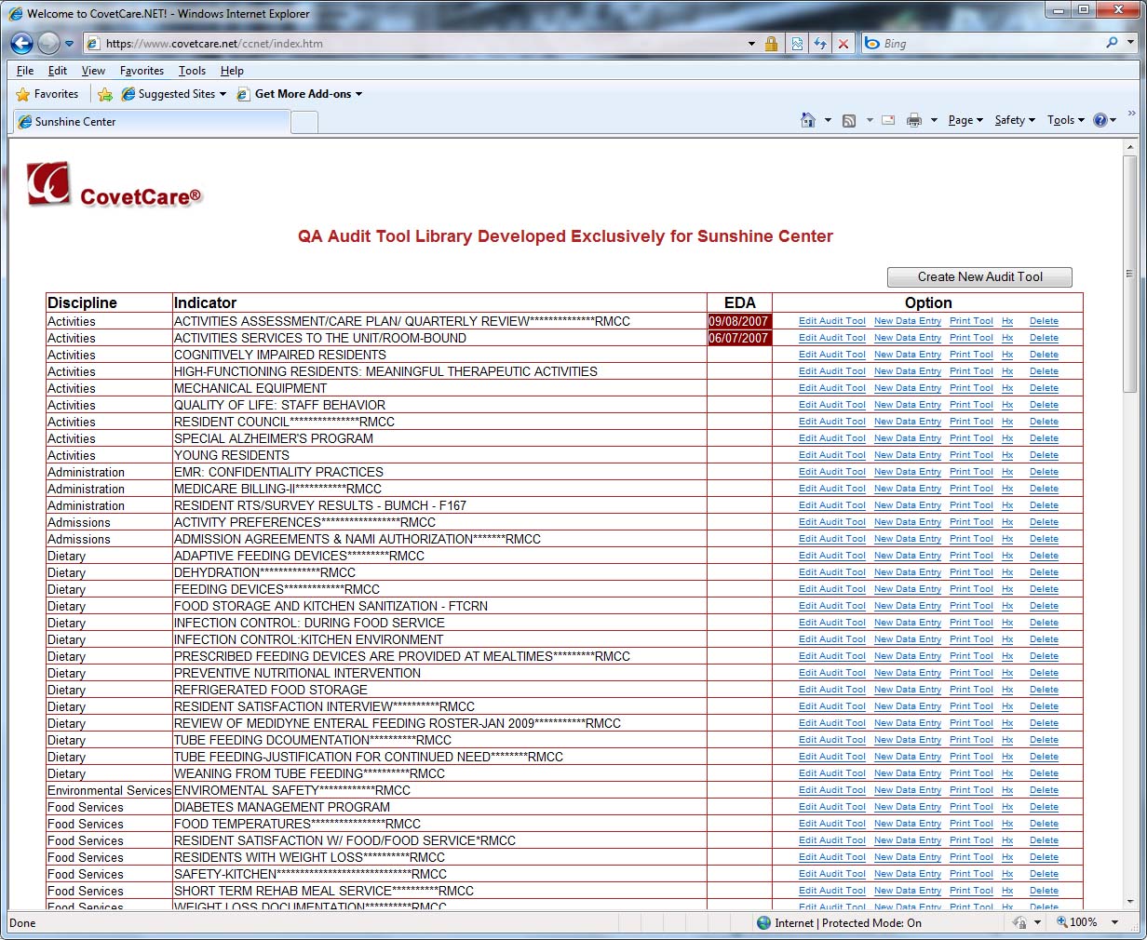
Task: Open a new blank tab
Action: 304,122
